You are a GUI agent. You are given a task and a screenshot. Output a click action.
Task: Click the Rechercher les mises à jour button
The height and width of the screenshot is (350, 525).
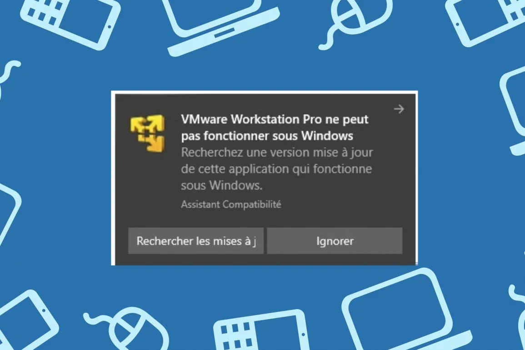pyautogui.click(x=196, y=241)
